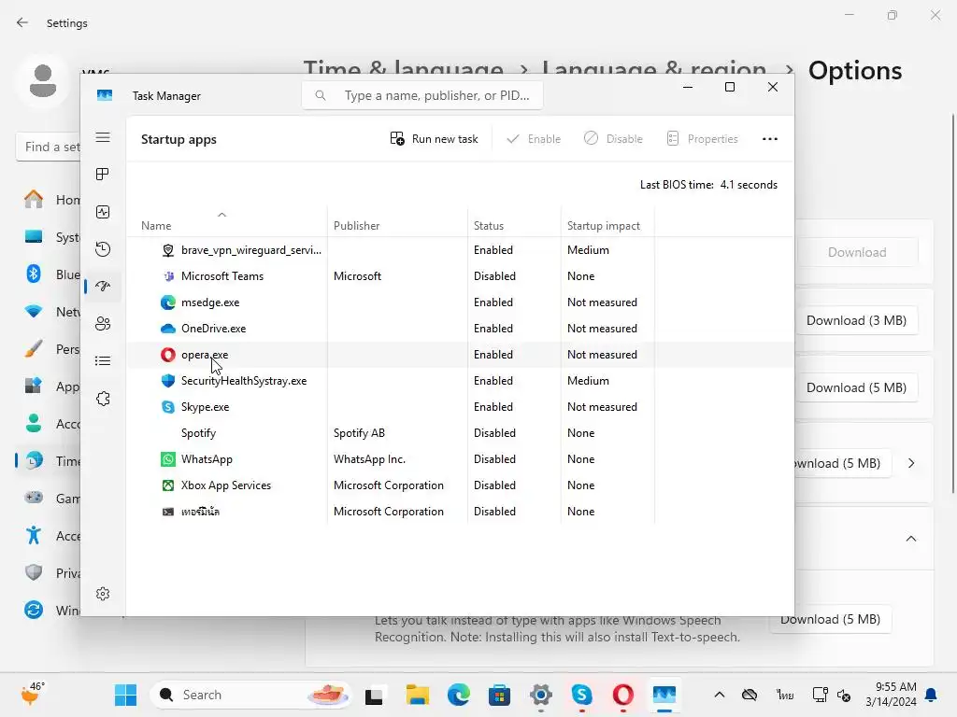This screenshot has height=717, width=957.
Task: Select opera.exe startup entry
Action: pos(460,355)
